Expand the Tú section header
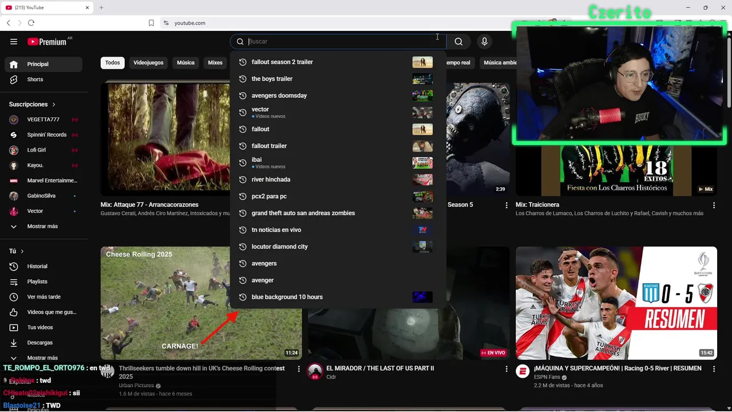 click(x=17, y=251)
